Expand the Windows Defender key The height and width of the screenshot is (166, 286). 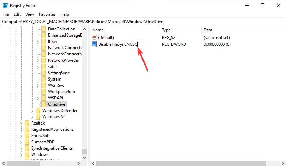(32, 111)
